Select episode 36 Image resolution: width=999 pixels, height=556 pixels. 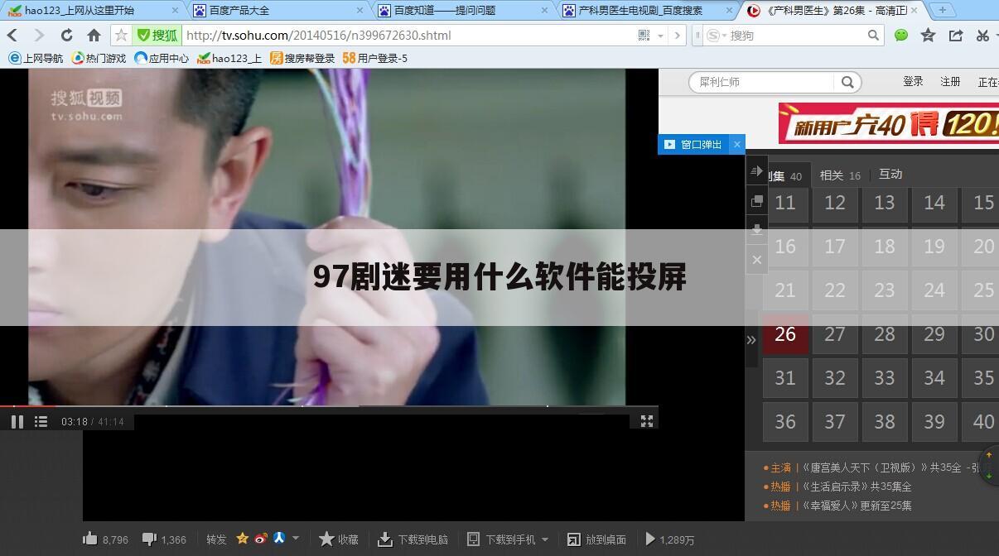coord(785,422)
